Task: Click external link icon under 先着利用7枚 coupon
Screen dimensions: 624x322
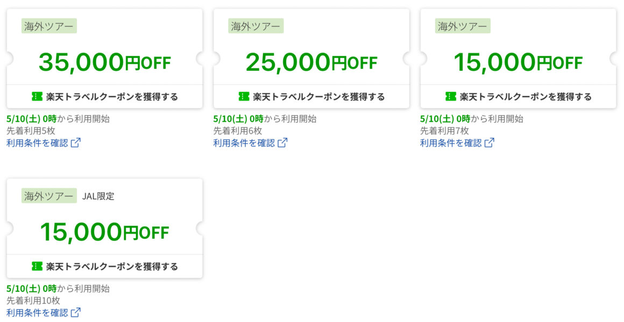Action: coord(490,143)
